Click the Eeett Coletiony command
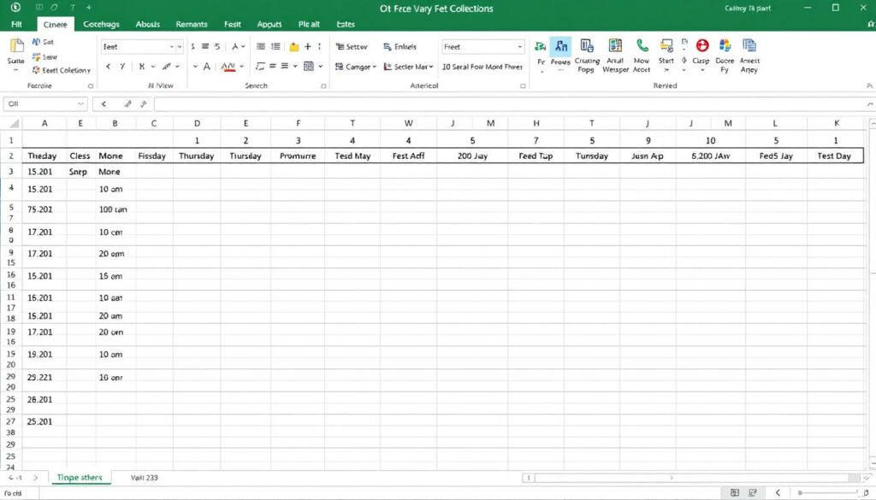 click(x=62, y=70)
